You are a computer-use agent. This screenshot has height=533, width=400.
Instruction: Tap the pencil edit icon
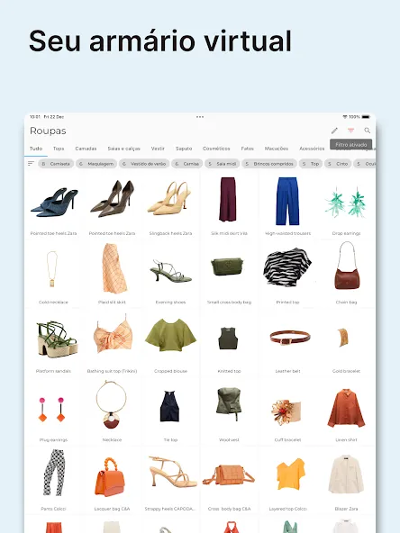pos(334,131)
